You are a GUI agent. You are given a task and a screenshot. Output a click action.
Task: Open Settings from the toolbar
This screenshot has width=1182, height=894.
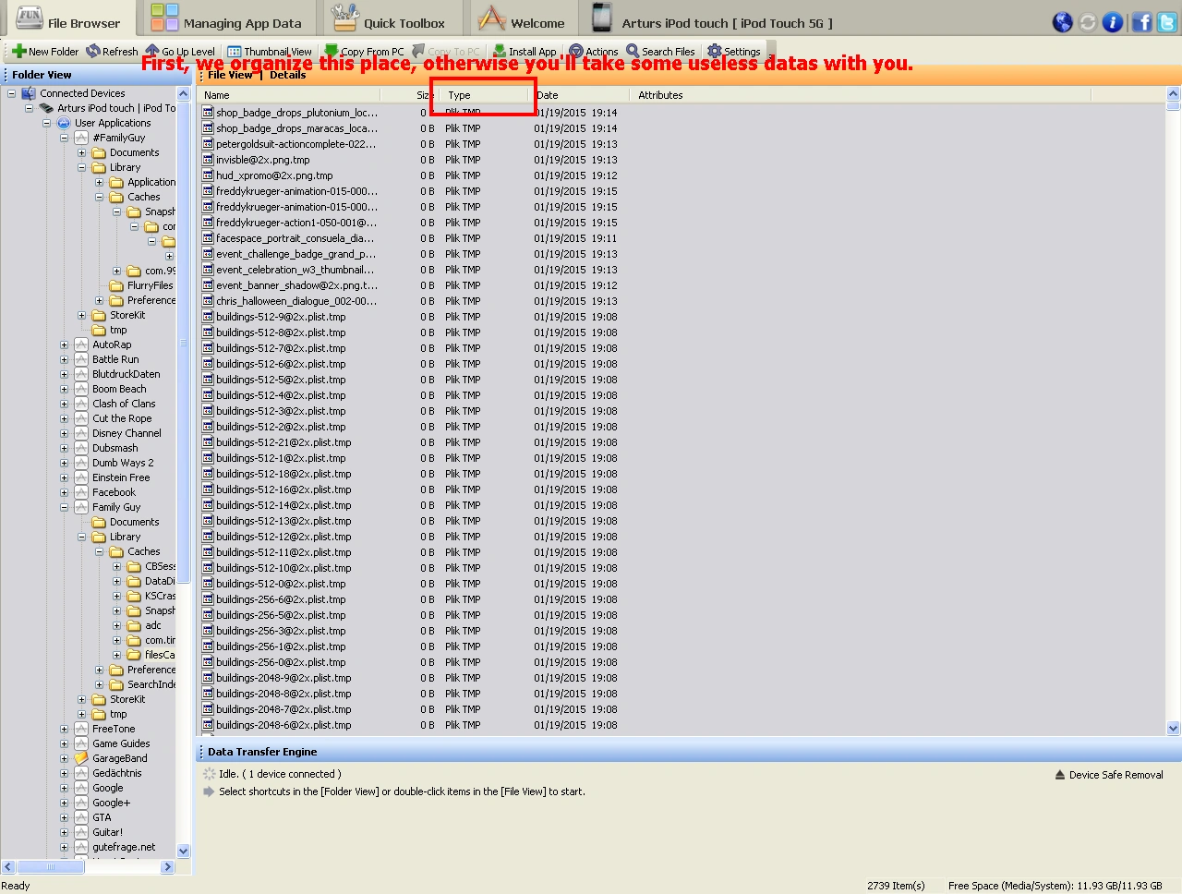click(x=734, y=52)
